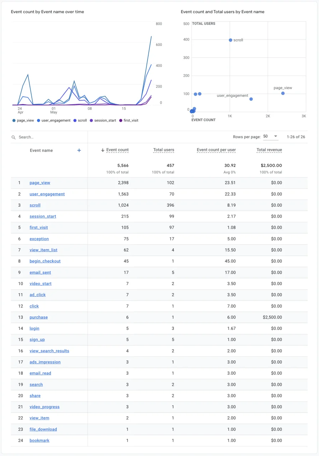The height and width of the screenshot is (456, 319).
Task: Sort table by Total revenue column
Action: 269,150
